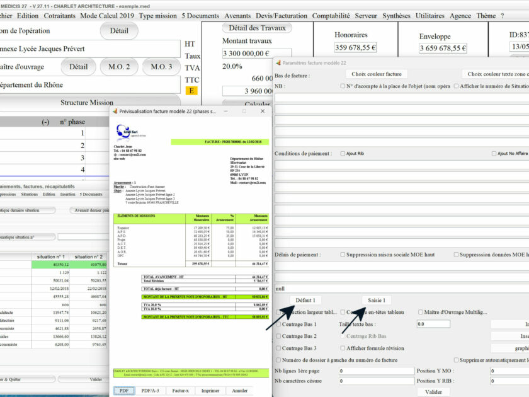Enable the Ajout Rib checkbox
529x397 pixels.
(x=343, y=154)
